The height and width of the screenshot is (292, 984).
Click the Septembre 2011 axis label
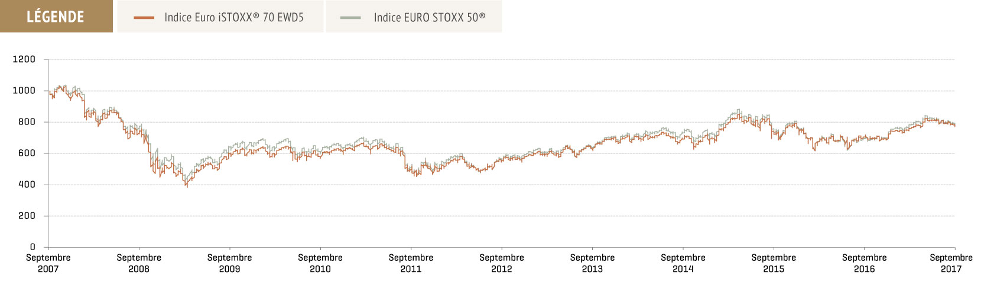(x=411, y=263)
